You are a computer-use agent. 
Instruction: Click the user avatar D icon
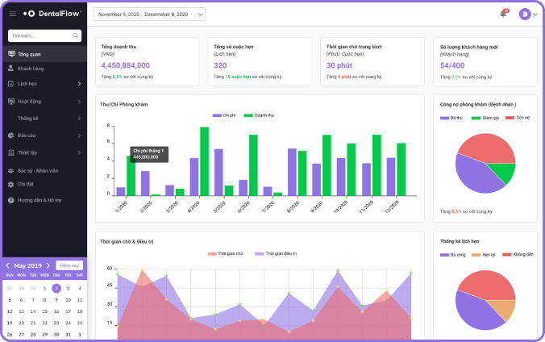click(x=525, y=14)
